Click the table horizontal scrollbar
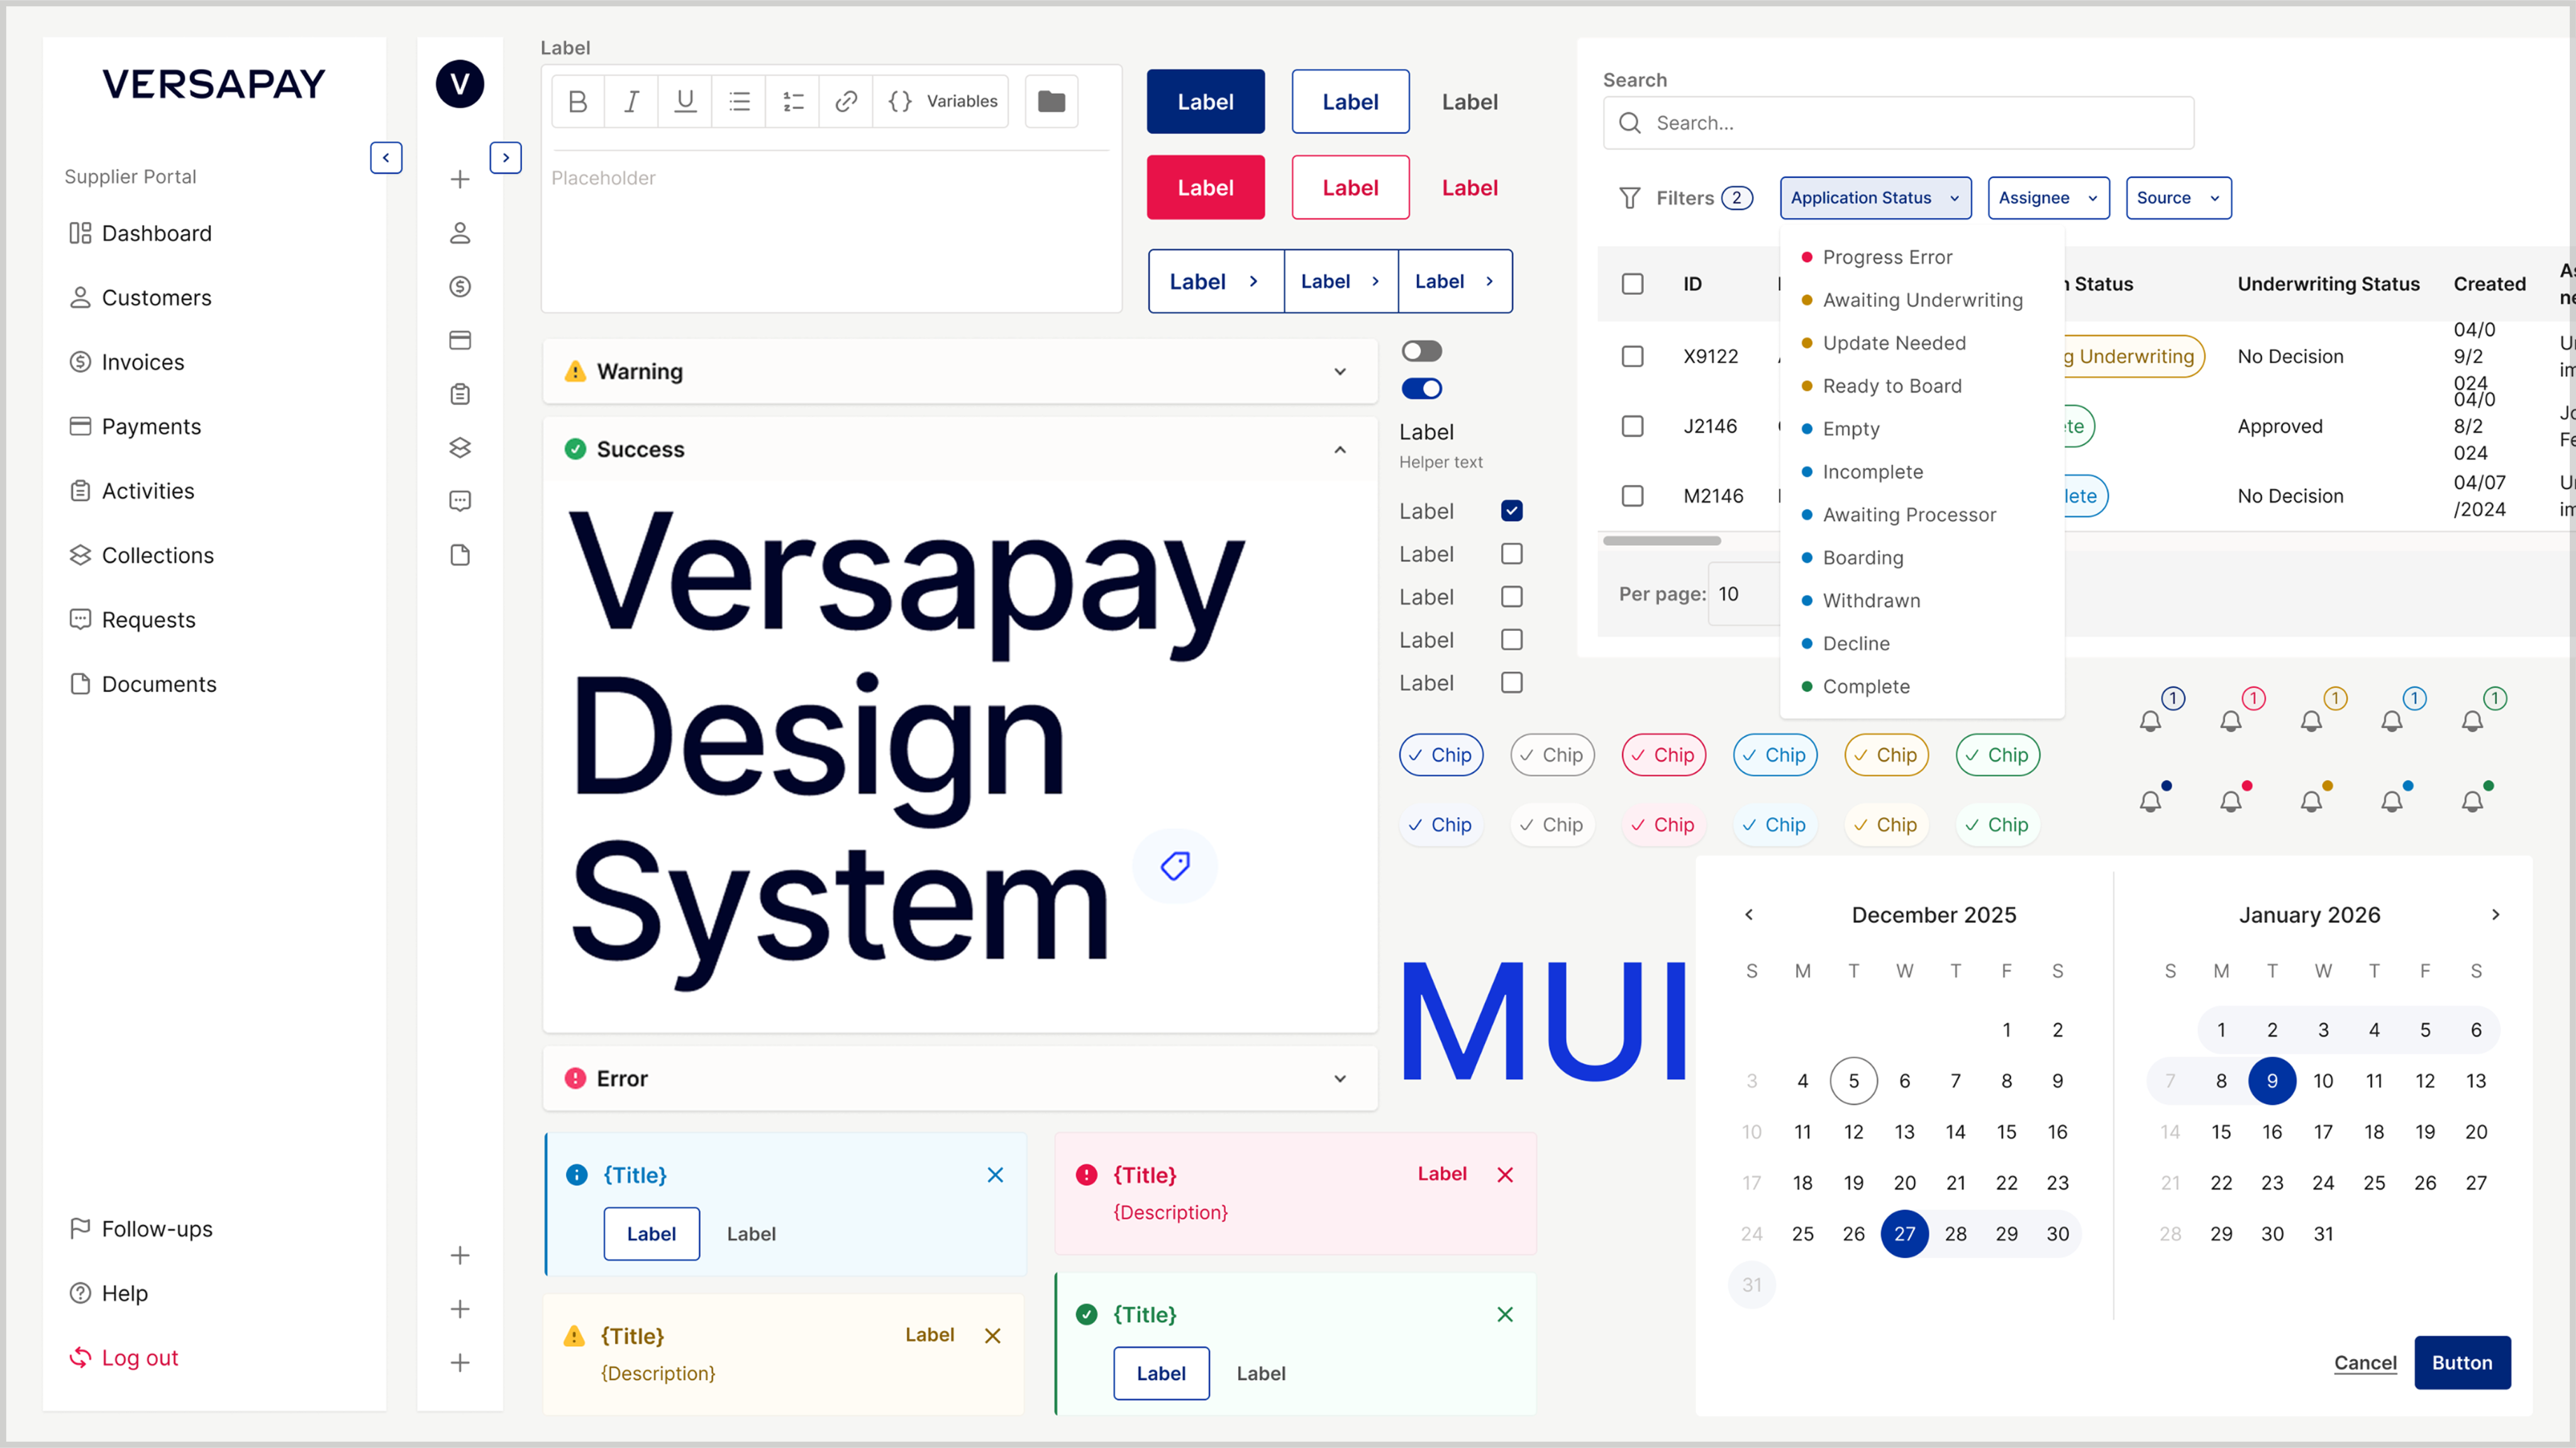 (1661, 541)
